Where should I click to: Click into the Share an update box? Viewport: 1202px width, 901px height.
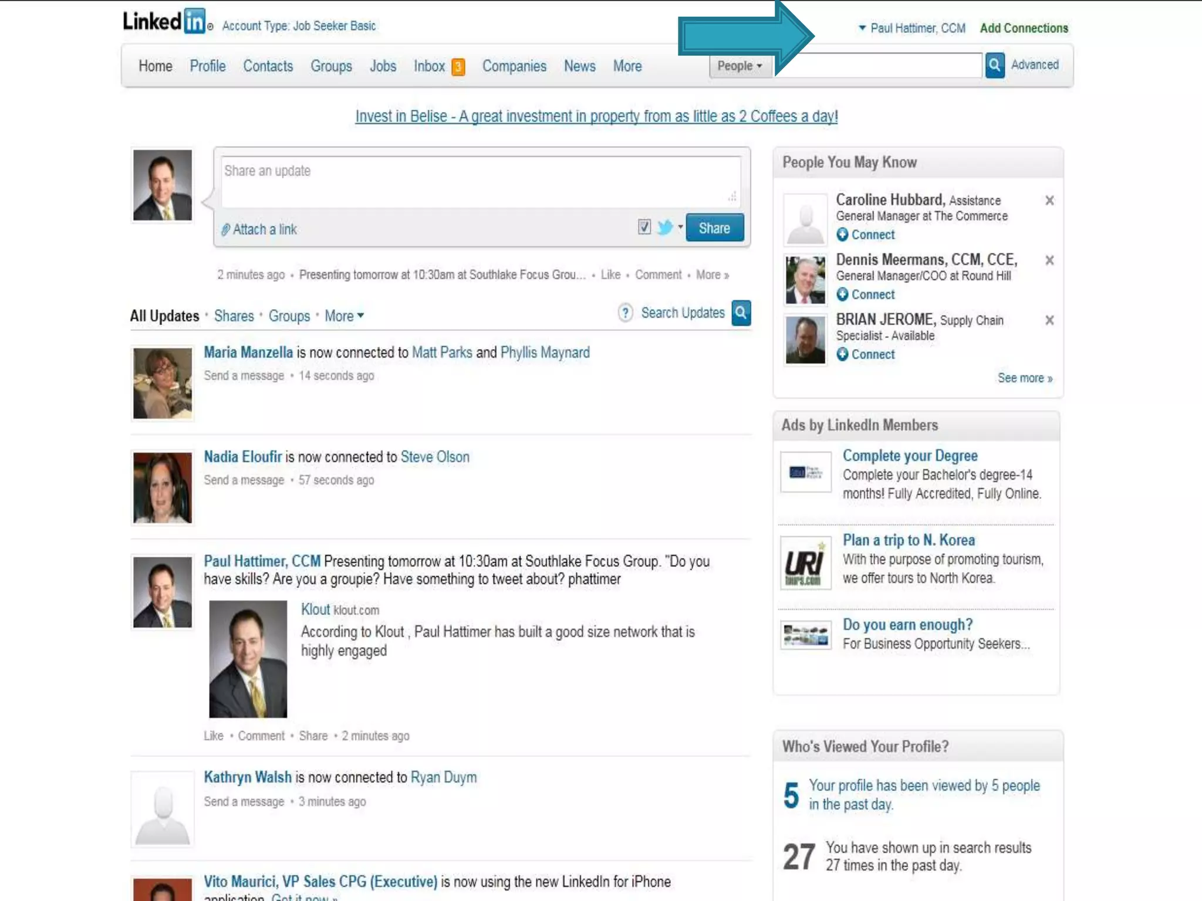pos(480,181)
